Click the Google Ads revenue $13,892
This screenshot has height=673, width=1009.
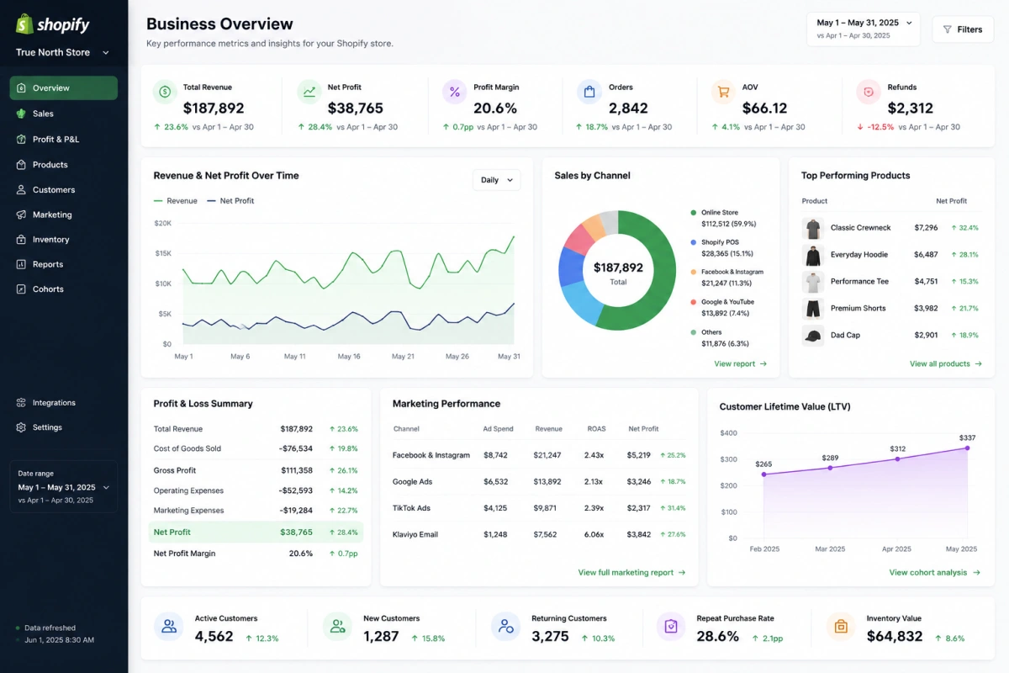(x=547, y=482)
